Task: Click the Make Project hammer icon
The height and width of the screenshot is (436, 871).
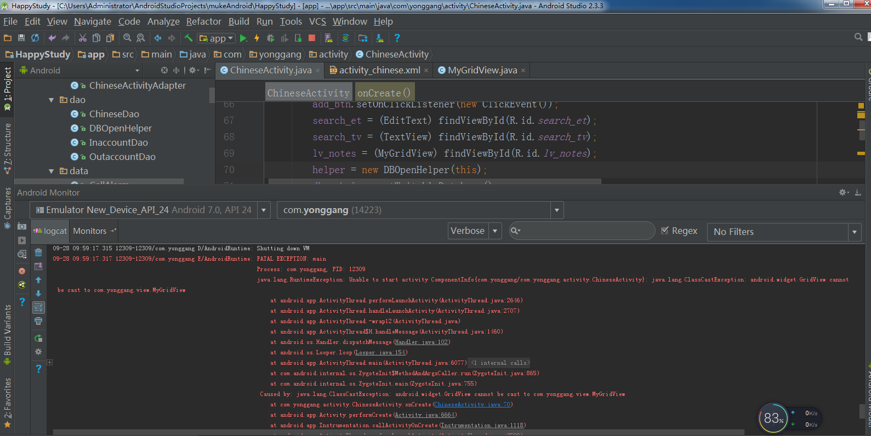Action: pyautogui.click(x=189, y=38)
